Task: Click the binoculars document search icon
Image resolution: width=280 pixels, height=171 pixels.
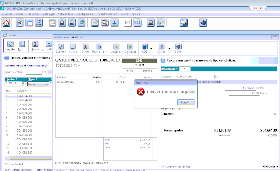Action: tap(105, 23)
